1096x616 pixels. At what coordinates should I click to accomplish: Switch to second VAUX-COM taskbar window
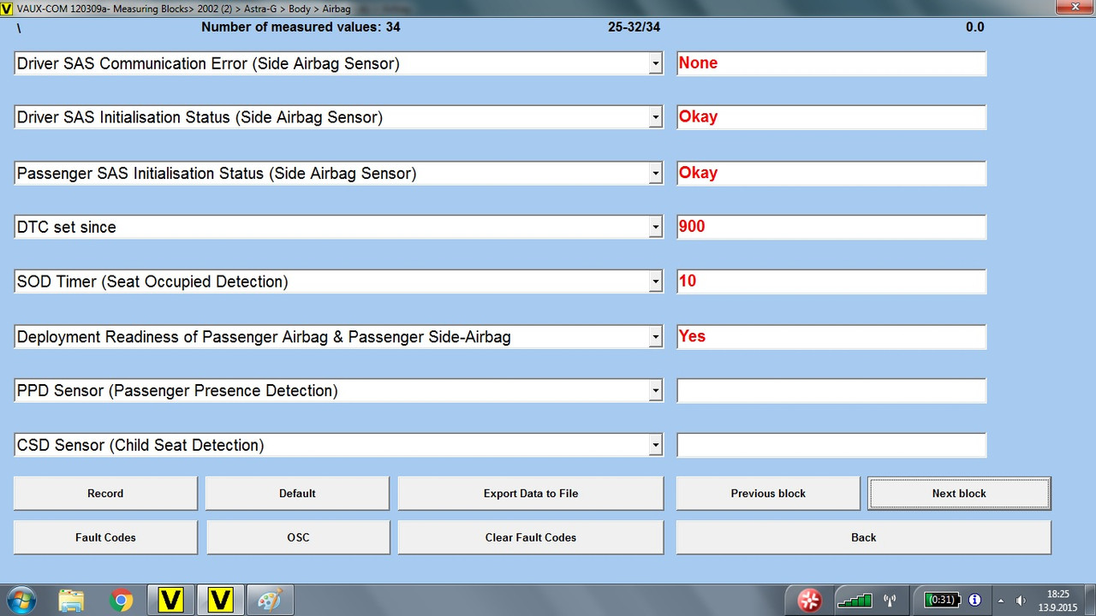[x=221, y=601]
